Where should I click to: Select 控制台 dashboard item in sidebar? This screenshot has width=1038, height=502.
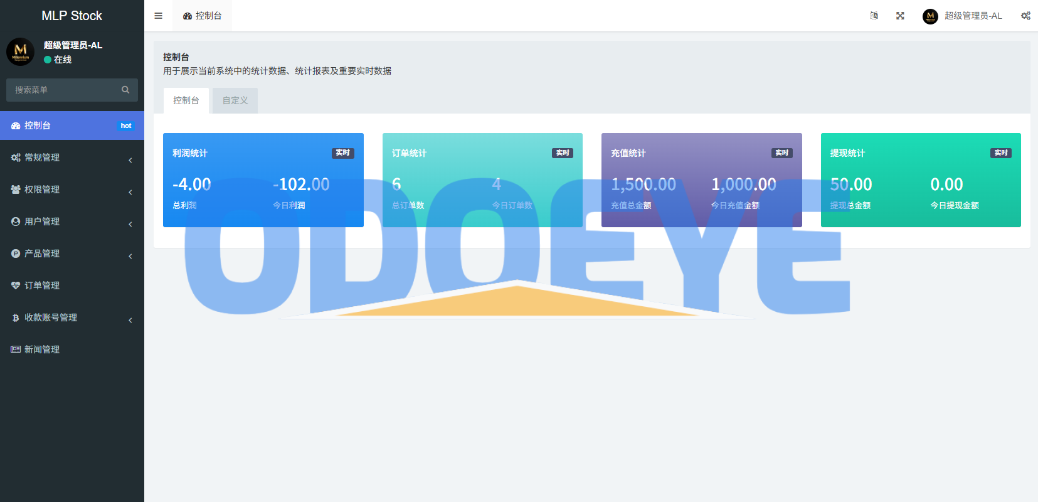[38, 125]
